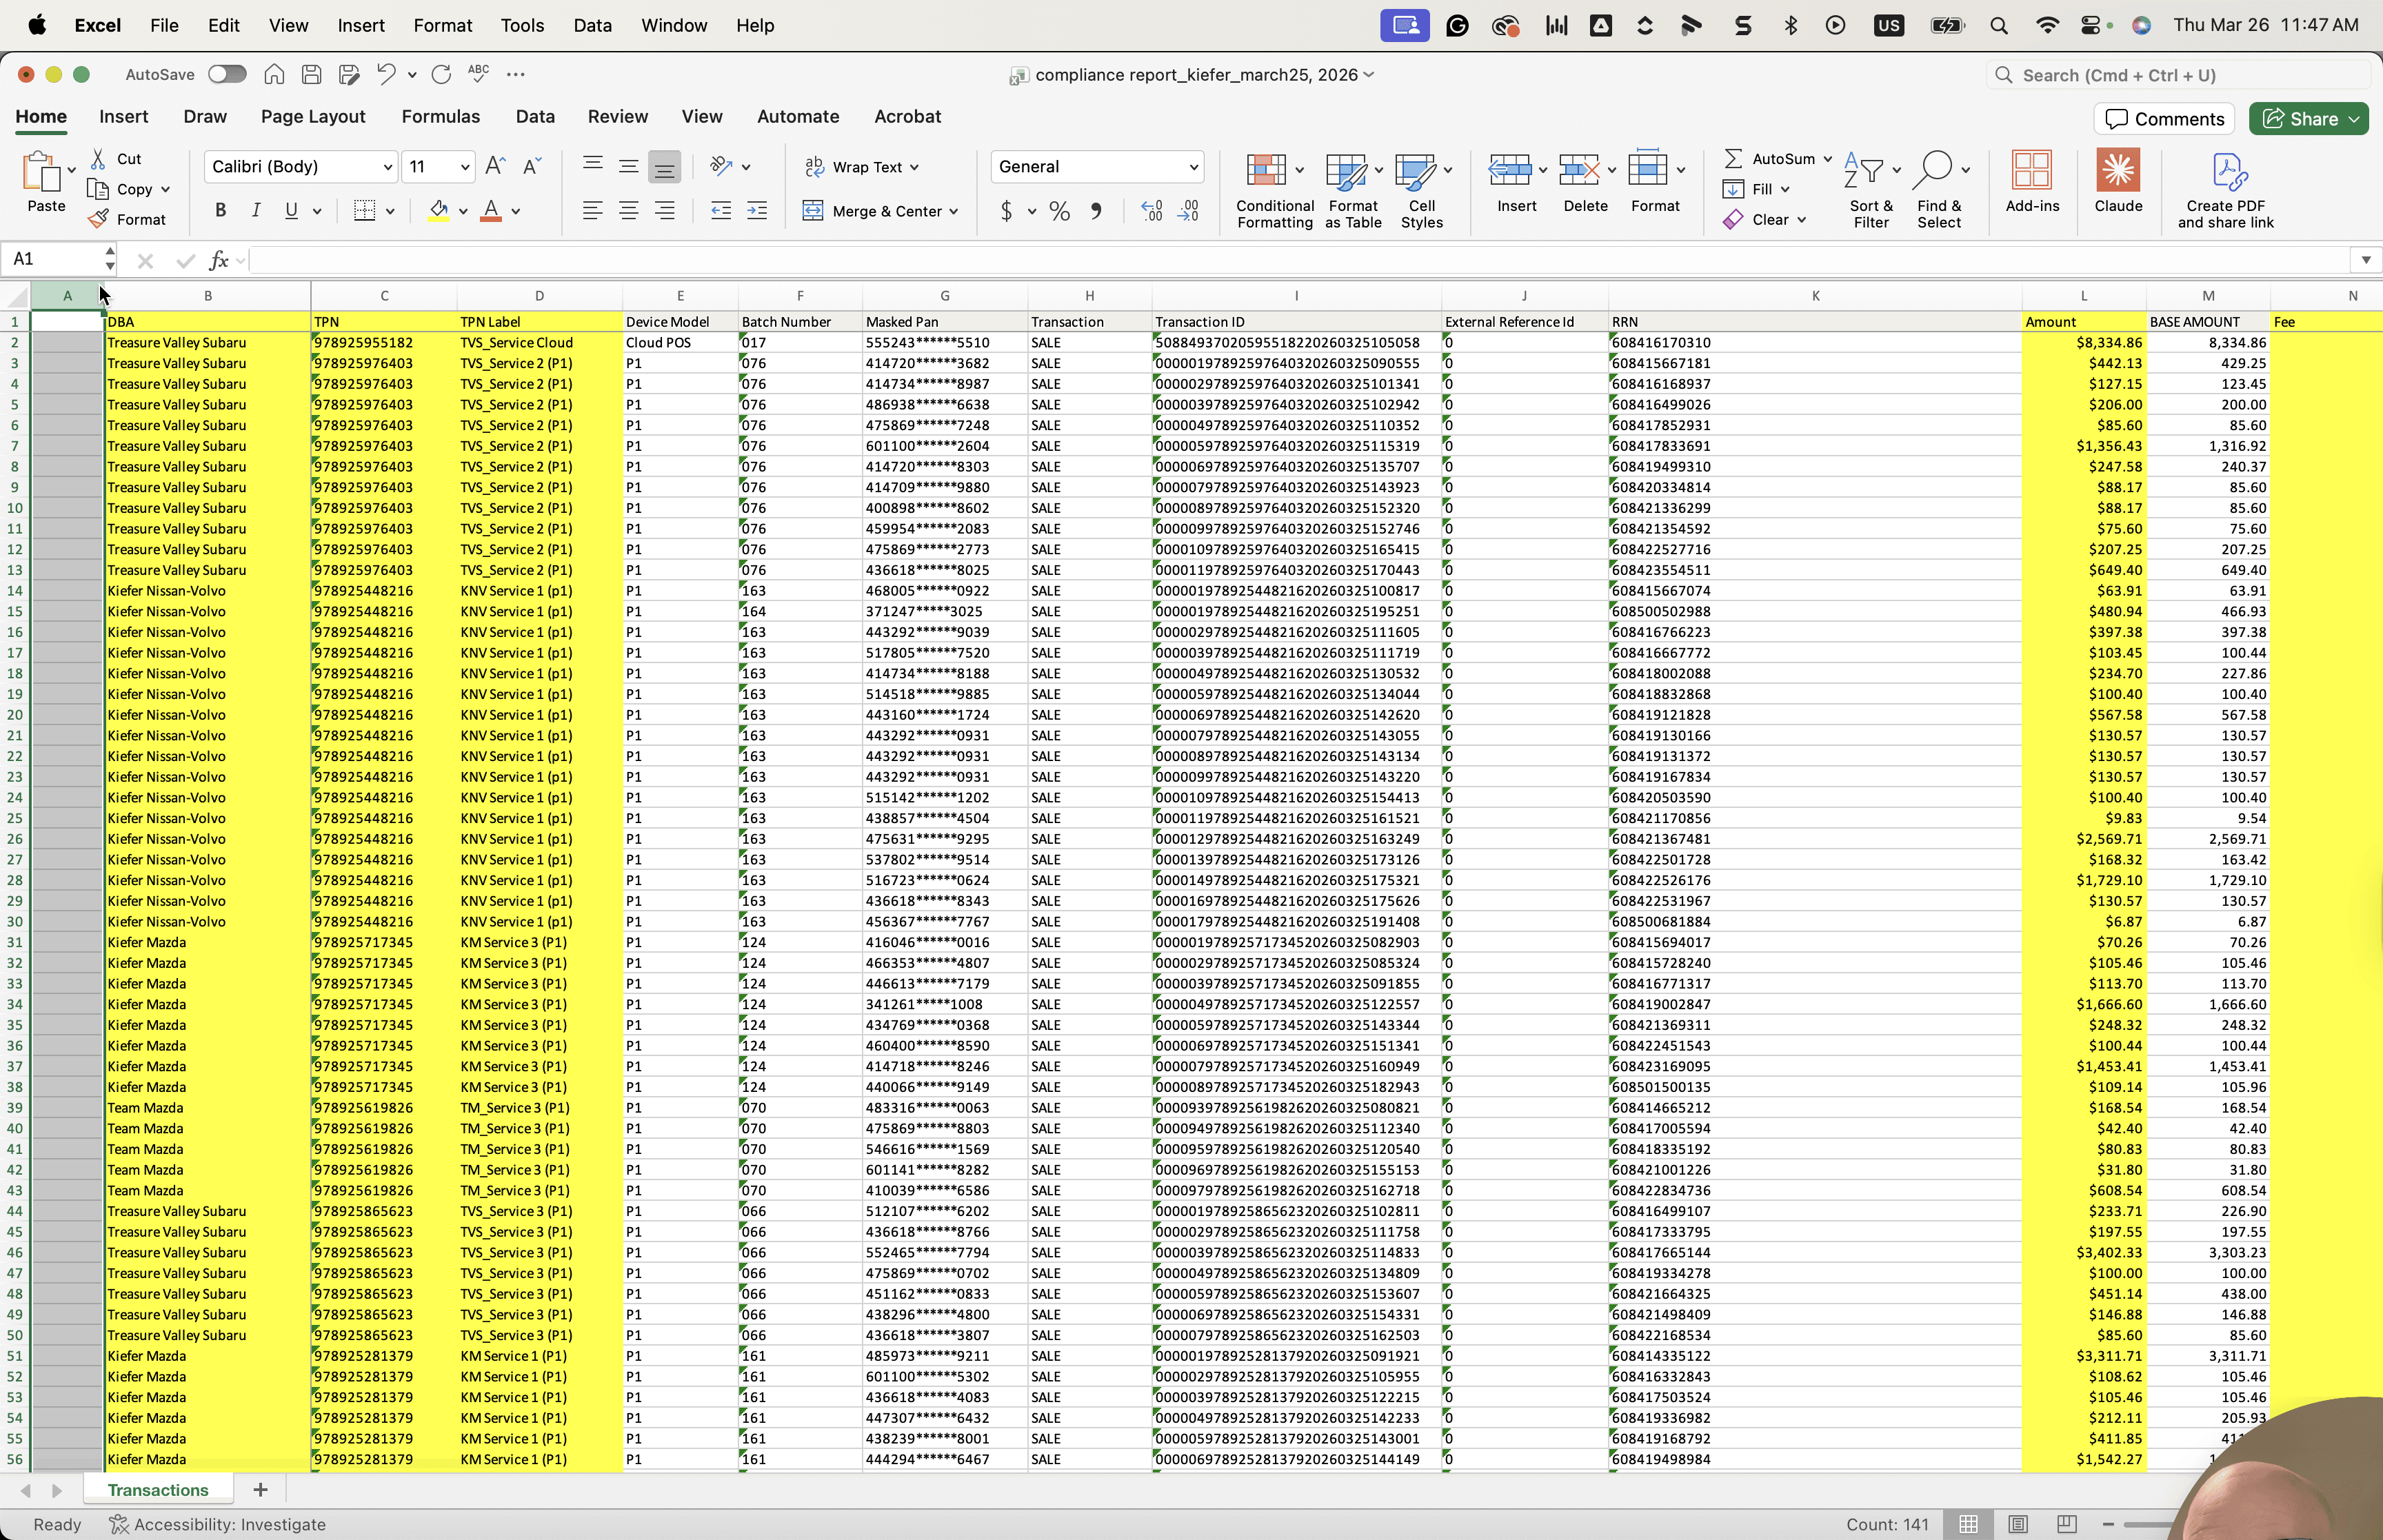
Task: Switch to the Formulas ribbon tab
Action: (x=441, y=116)
